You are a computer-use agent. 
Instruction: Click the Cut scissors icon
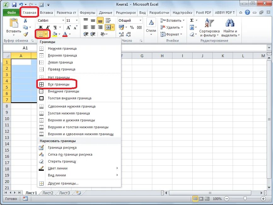point(26,21)
